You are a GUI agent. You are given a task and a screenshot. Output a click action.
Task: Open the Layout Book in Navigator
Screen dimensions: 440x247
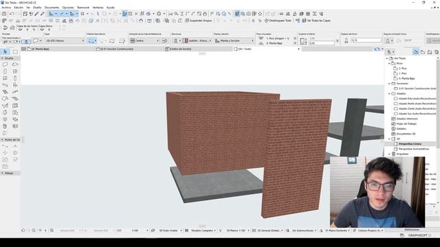click(x=430, y=52)
